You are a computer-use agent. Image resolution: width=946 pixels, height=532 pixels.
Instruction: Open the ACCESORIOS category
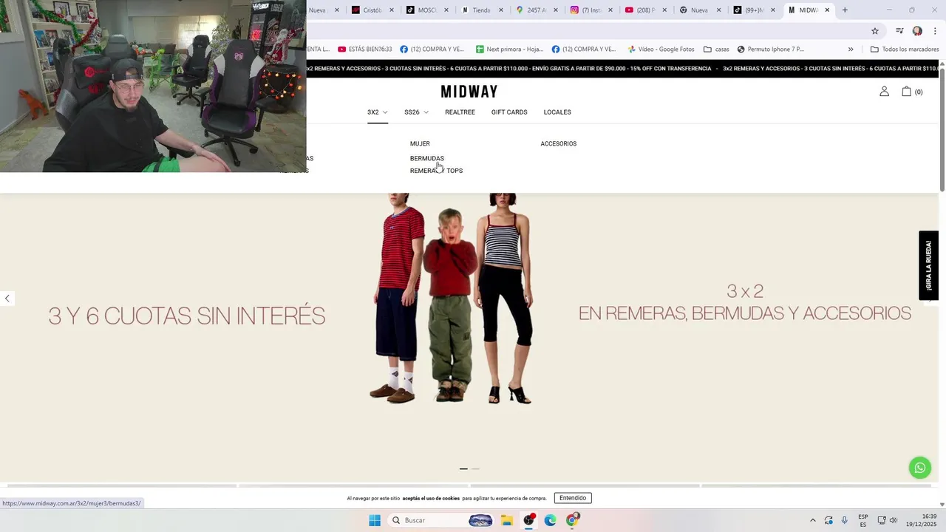click(x=559, y=144)
